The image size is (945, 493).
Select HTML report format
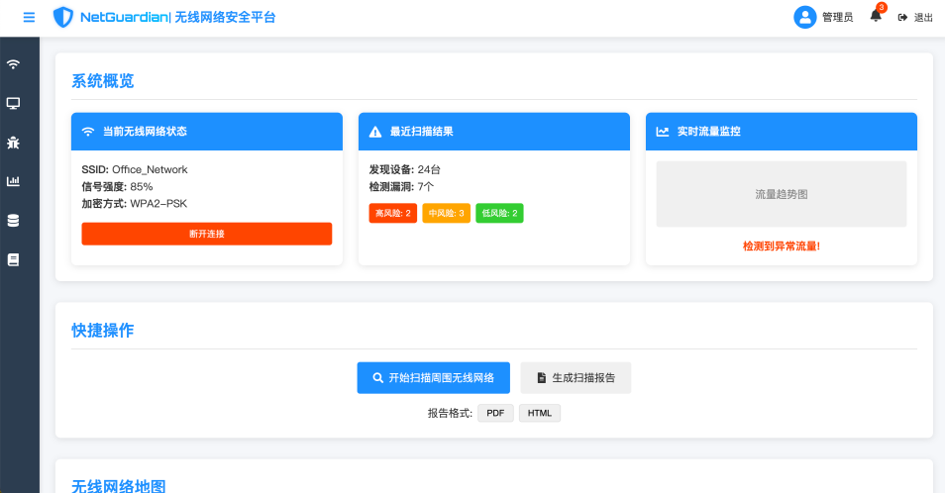coord(540,414)
